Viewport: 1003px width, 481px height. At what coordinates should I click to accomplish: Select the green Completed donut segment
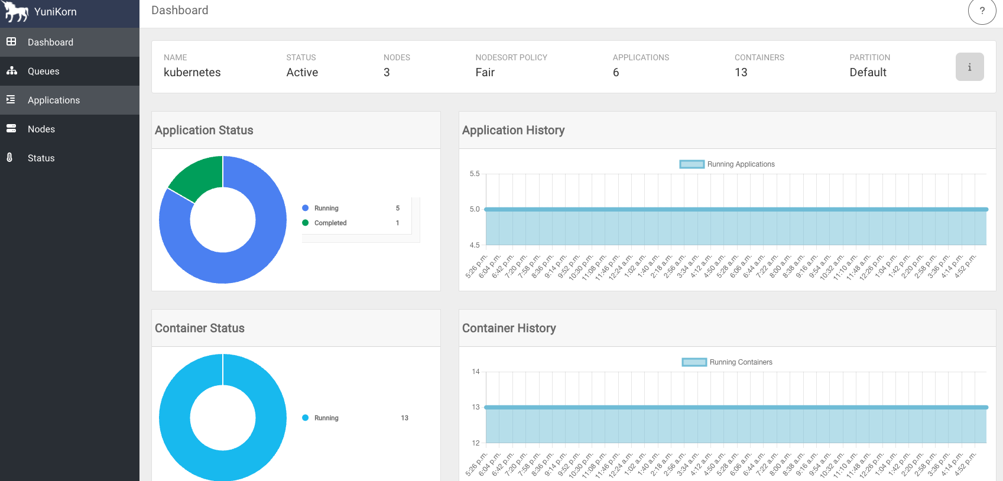pos(199,177)
